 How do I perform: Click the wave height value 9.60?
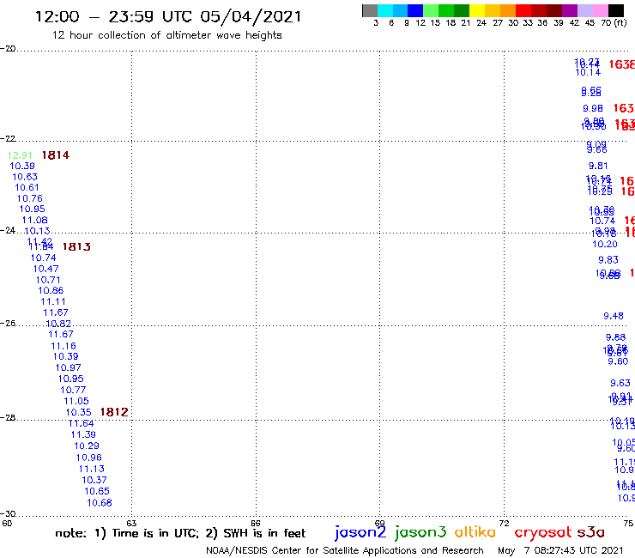[x=618, y=361]
